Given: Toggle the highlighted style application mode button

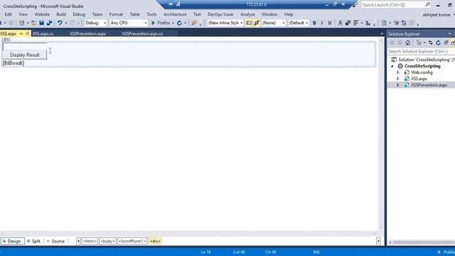Looking at the screenshot, I should (x=257, y=23).
